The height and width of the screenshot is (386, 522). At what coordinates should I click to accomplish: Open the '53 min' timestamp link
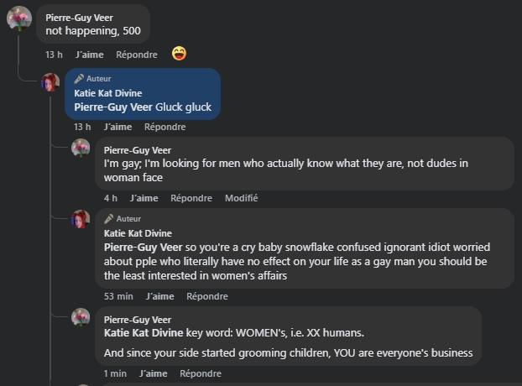pyautogui.click(x=118, y=296)
